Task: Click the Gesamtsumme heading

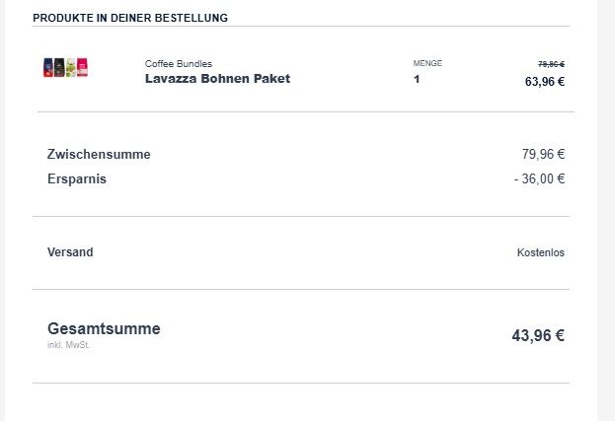Action: [104, 328]
